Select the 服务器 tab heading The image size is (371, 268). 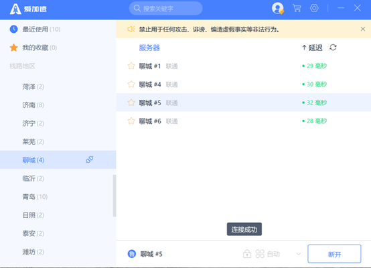(149, 48)
